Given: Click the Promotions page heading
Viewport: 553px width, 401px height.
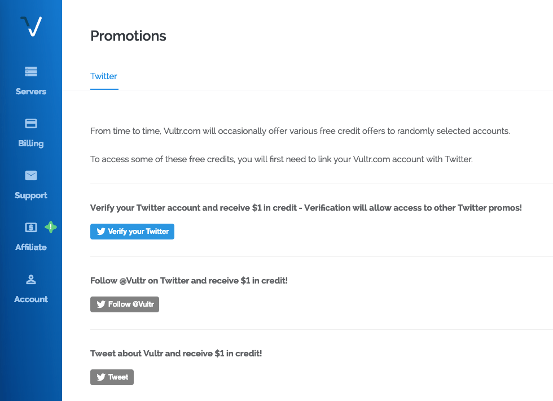Looking at the screenshot, I should point(128,36).
